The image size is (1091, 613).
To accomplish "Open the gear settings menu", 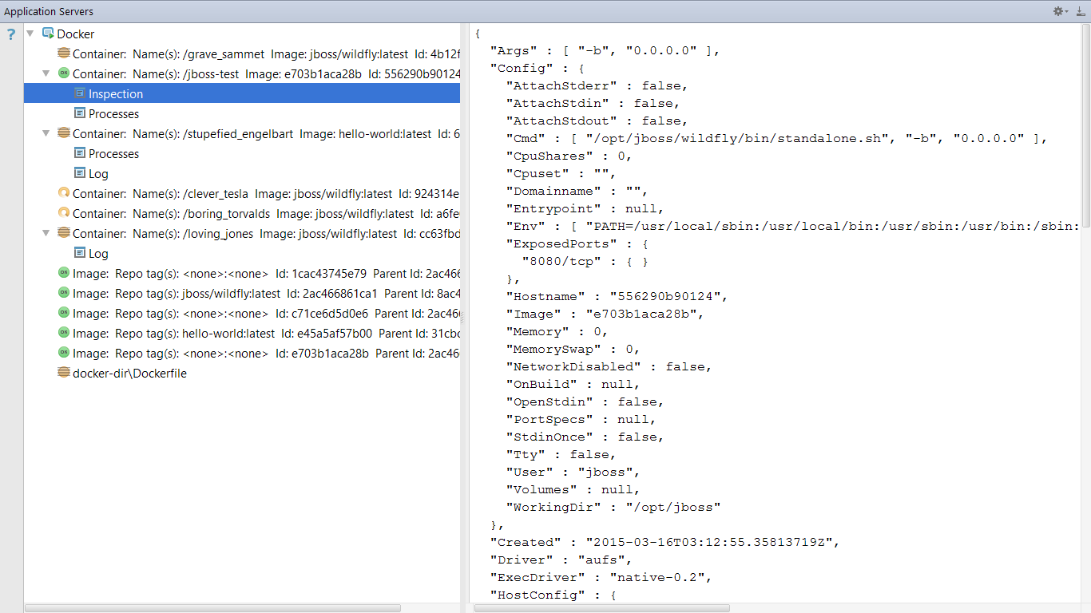I will pos(1060,11).
